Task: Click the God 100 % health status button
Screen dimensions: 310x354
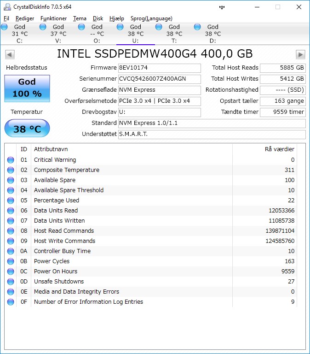Action: [x=27, y=88]
